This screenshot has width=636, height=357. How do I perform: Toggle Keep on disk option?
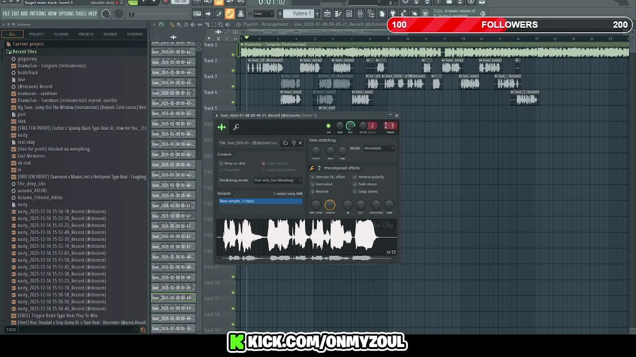click(x=232, y=163)
